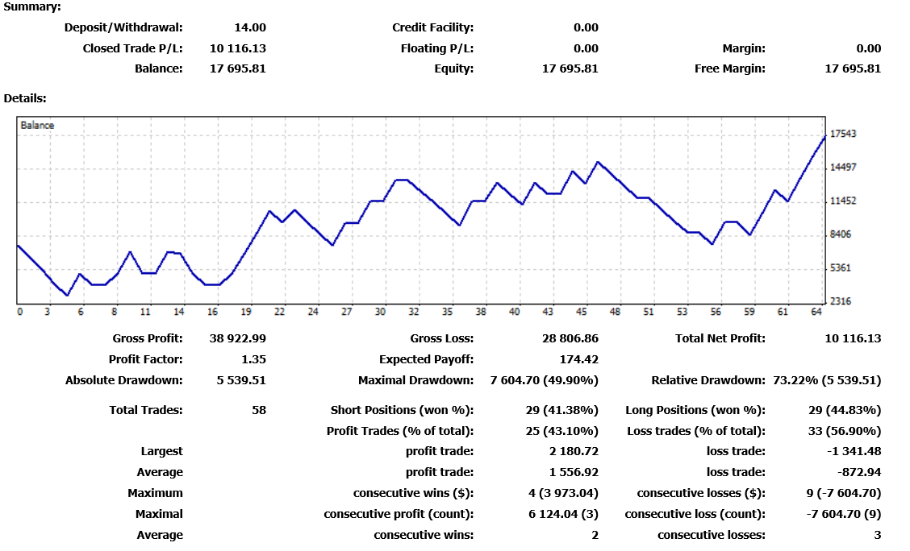Viewport: 910px width, 551px height.
Task: Click the Free Margin value
Action: click(x=853, y=69)
